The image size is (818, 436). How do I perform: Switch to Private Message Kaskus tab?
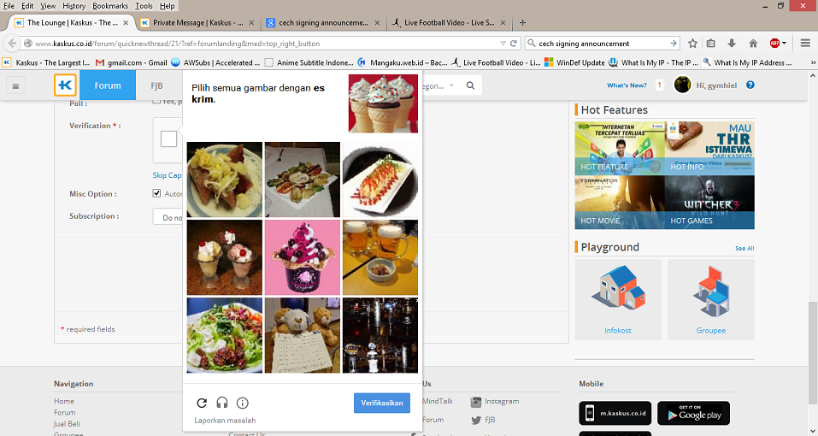coord(197,23)
